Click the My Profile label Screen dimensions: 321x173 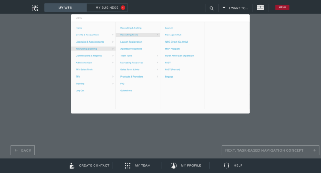pos(191,165)
